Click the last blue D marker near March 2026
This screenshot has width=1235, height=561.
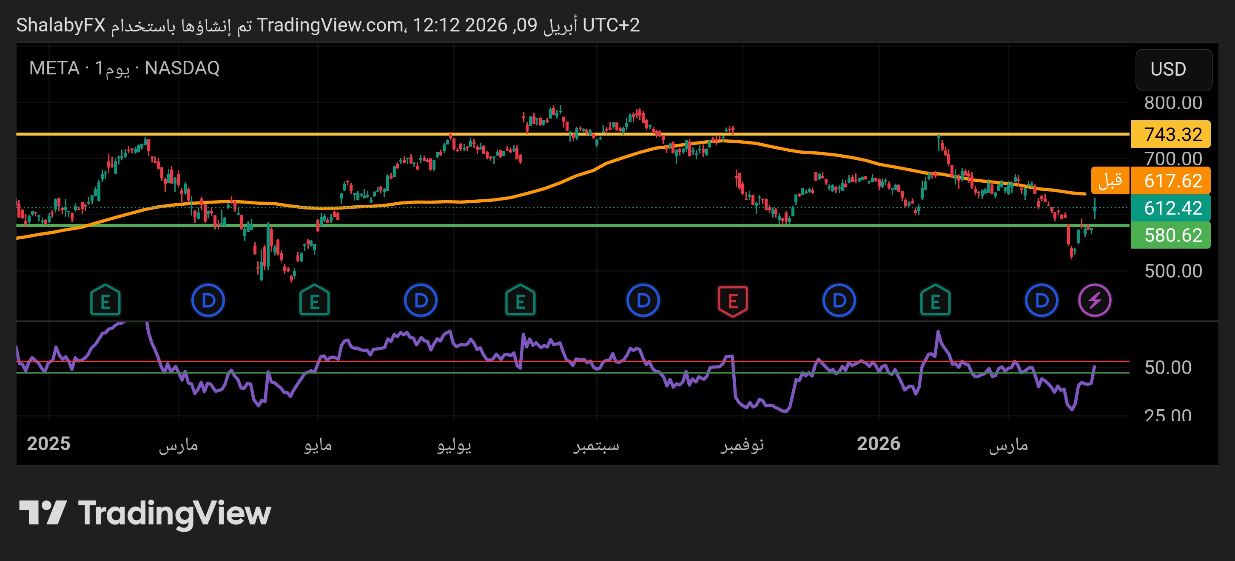click(1041, 301)
